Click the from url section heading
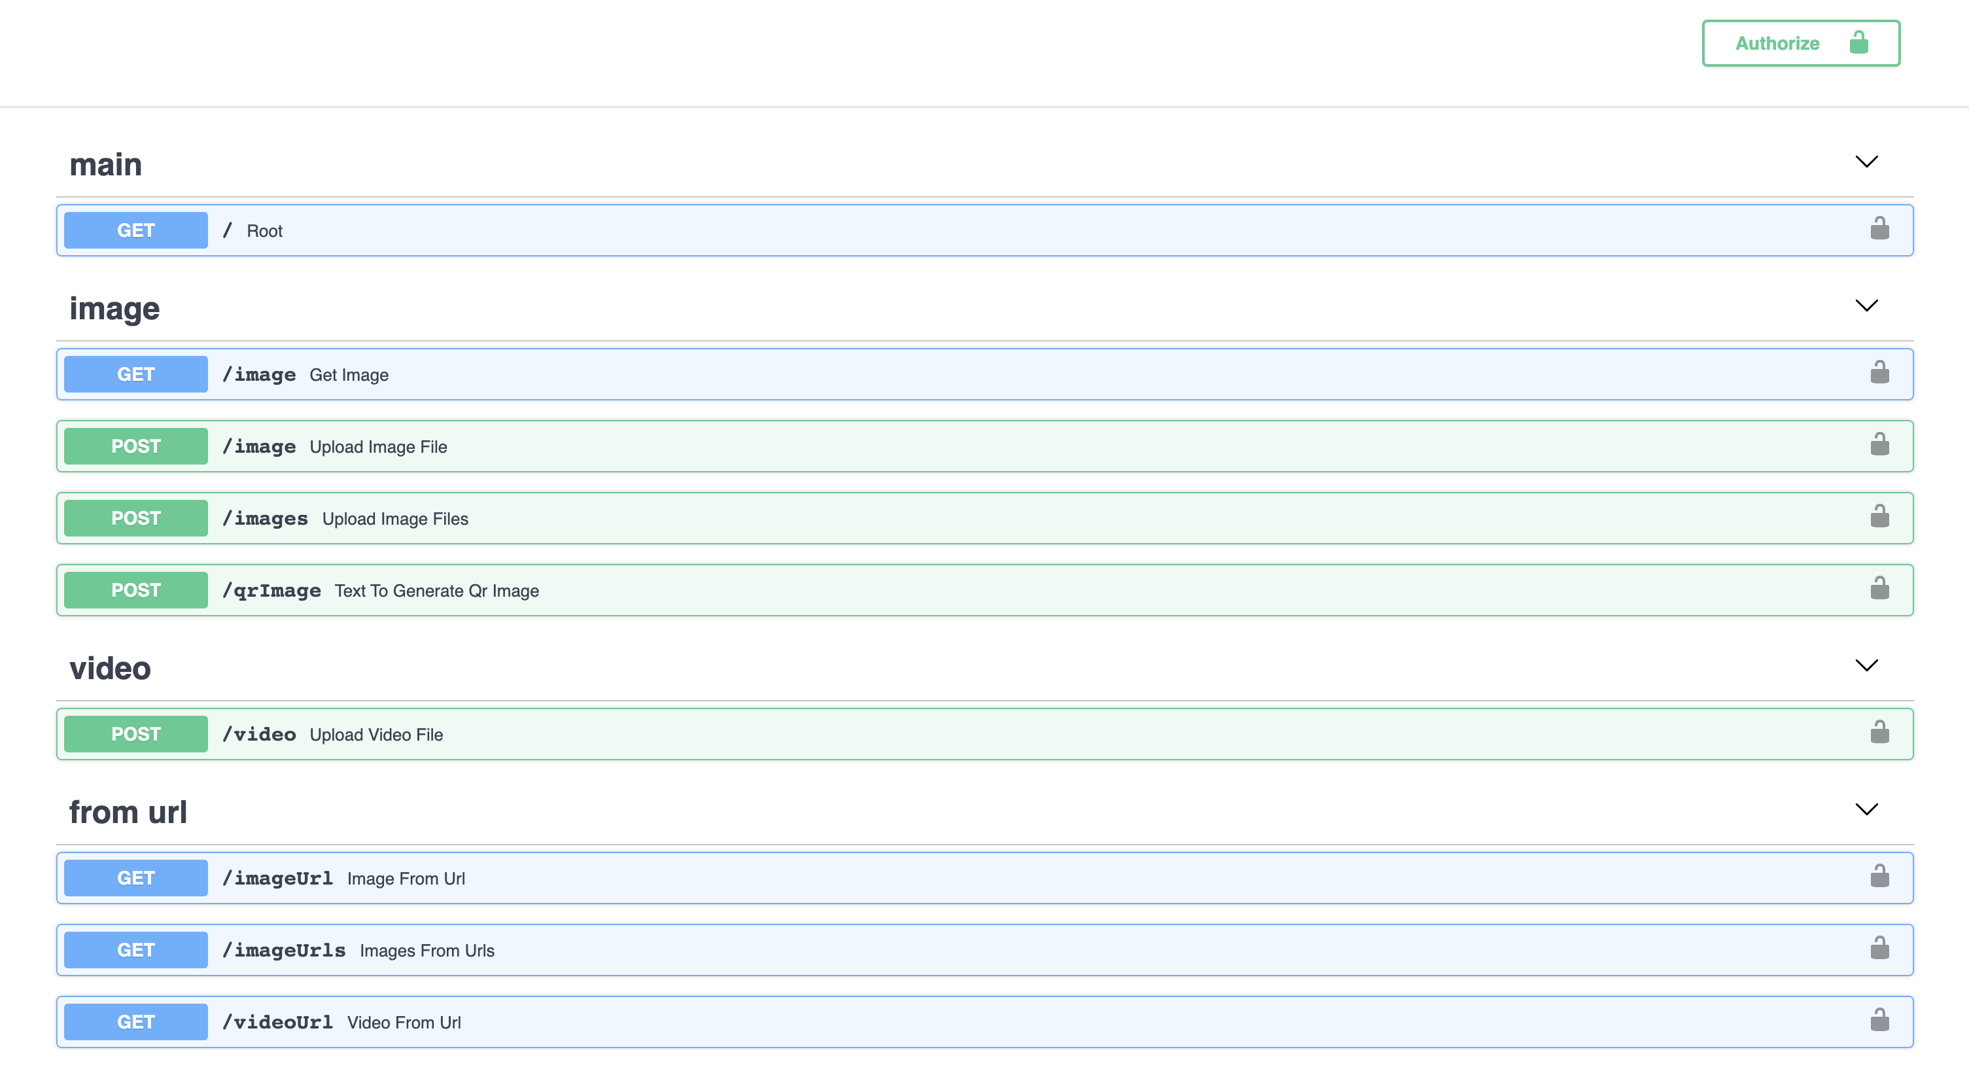The image size is (1969, 1090). 128,812
